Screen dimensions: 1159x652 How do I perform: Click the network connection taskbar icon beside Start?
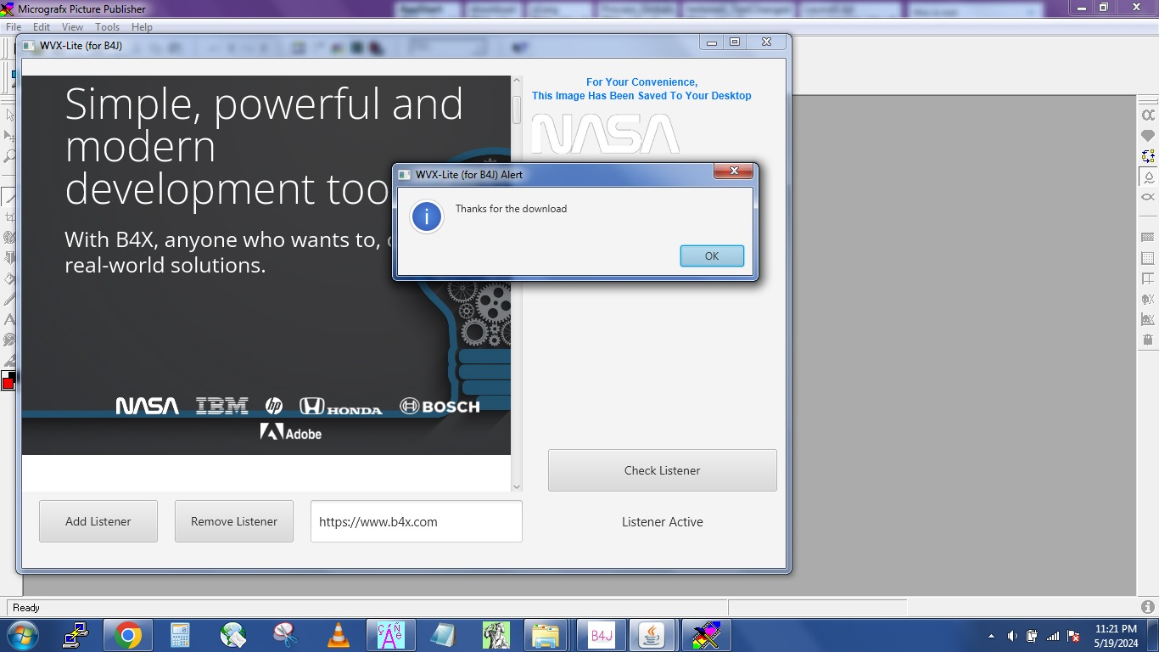[76, 635]
